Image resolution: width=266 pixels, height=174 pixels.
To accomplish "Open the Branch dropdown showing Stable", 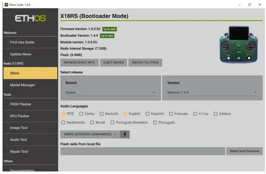I will [x=110, y=92].
